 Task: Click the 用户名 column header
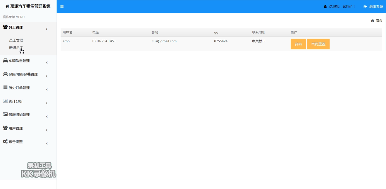[x=68, y=32]
